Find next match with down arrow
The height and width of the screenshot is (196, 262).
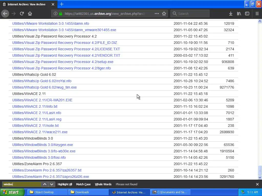[x=52, y=184]
